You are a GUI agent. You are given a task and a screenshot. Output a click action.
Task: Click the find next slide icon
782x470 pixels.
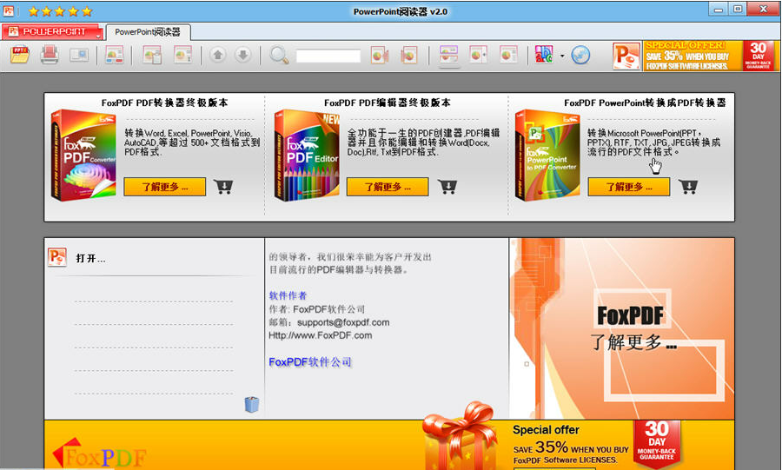coord(409,55)
